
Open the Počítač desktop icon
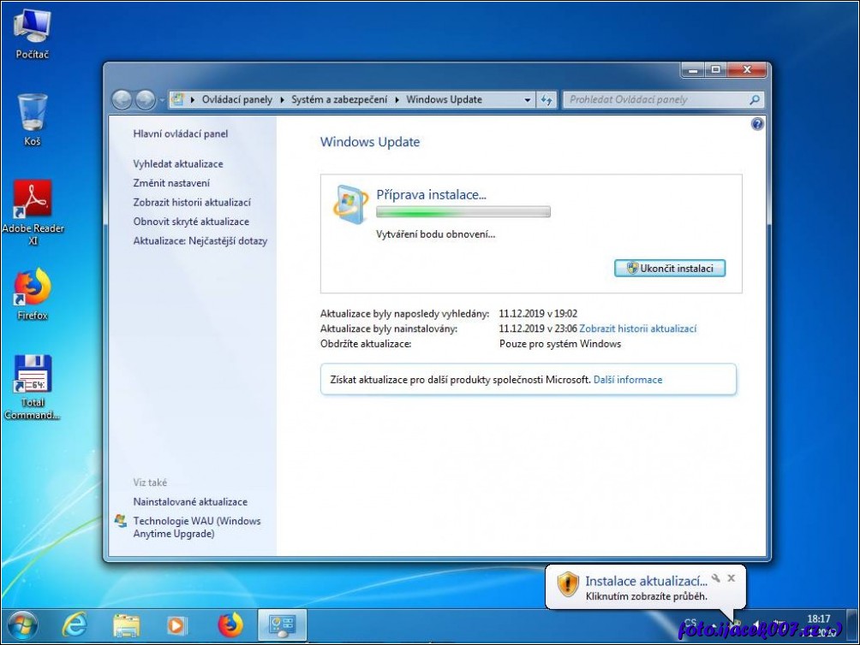tap(33, 33)
